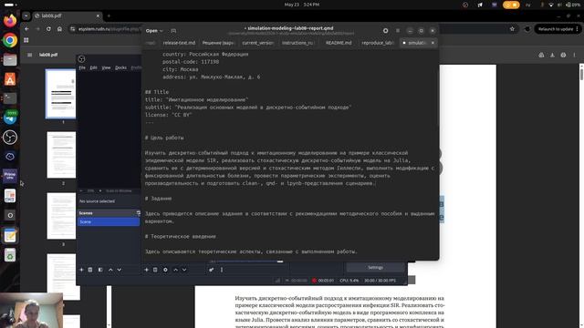Open the text editor hamburger menu
This screenshot has width=584, height=328.
coord(398,31)
